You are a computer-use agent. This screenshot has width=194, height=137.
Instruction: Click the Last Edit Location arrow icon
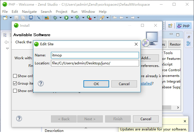point(115,18)
